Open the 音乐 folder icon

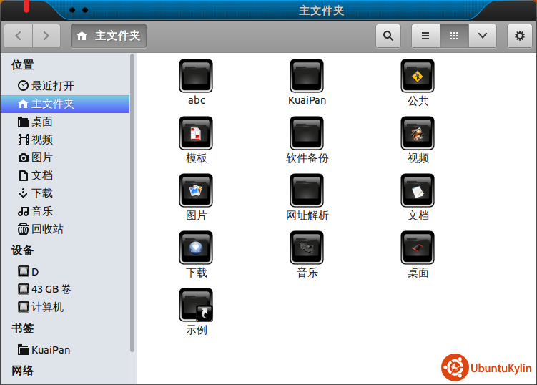(x=307, y=248)
